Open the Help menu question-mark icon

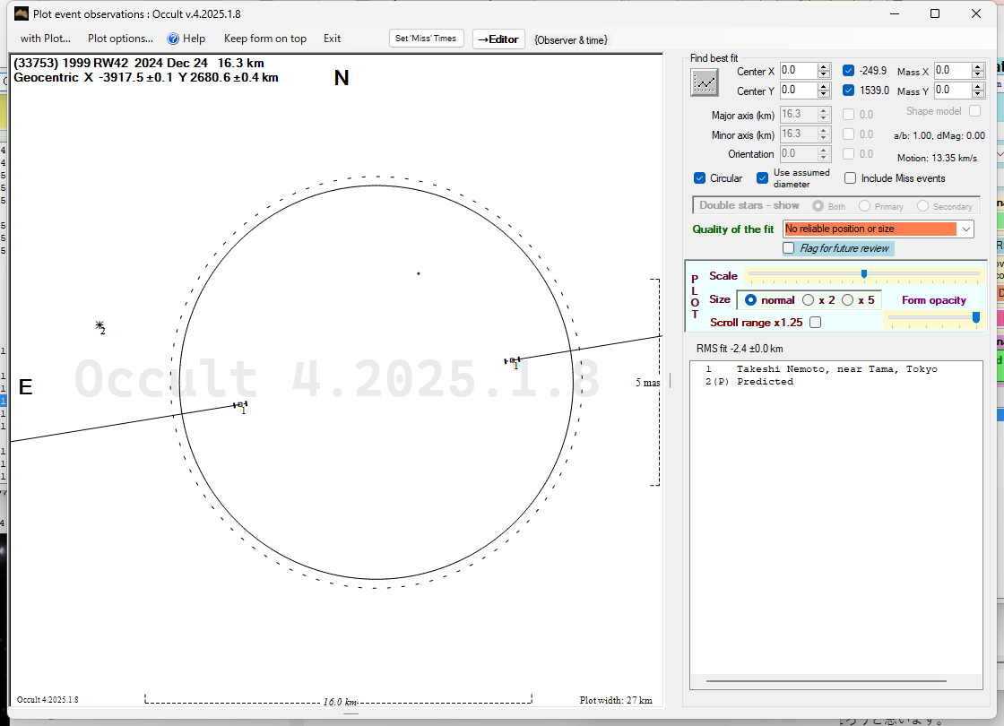pos(174,39)
